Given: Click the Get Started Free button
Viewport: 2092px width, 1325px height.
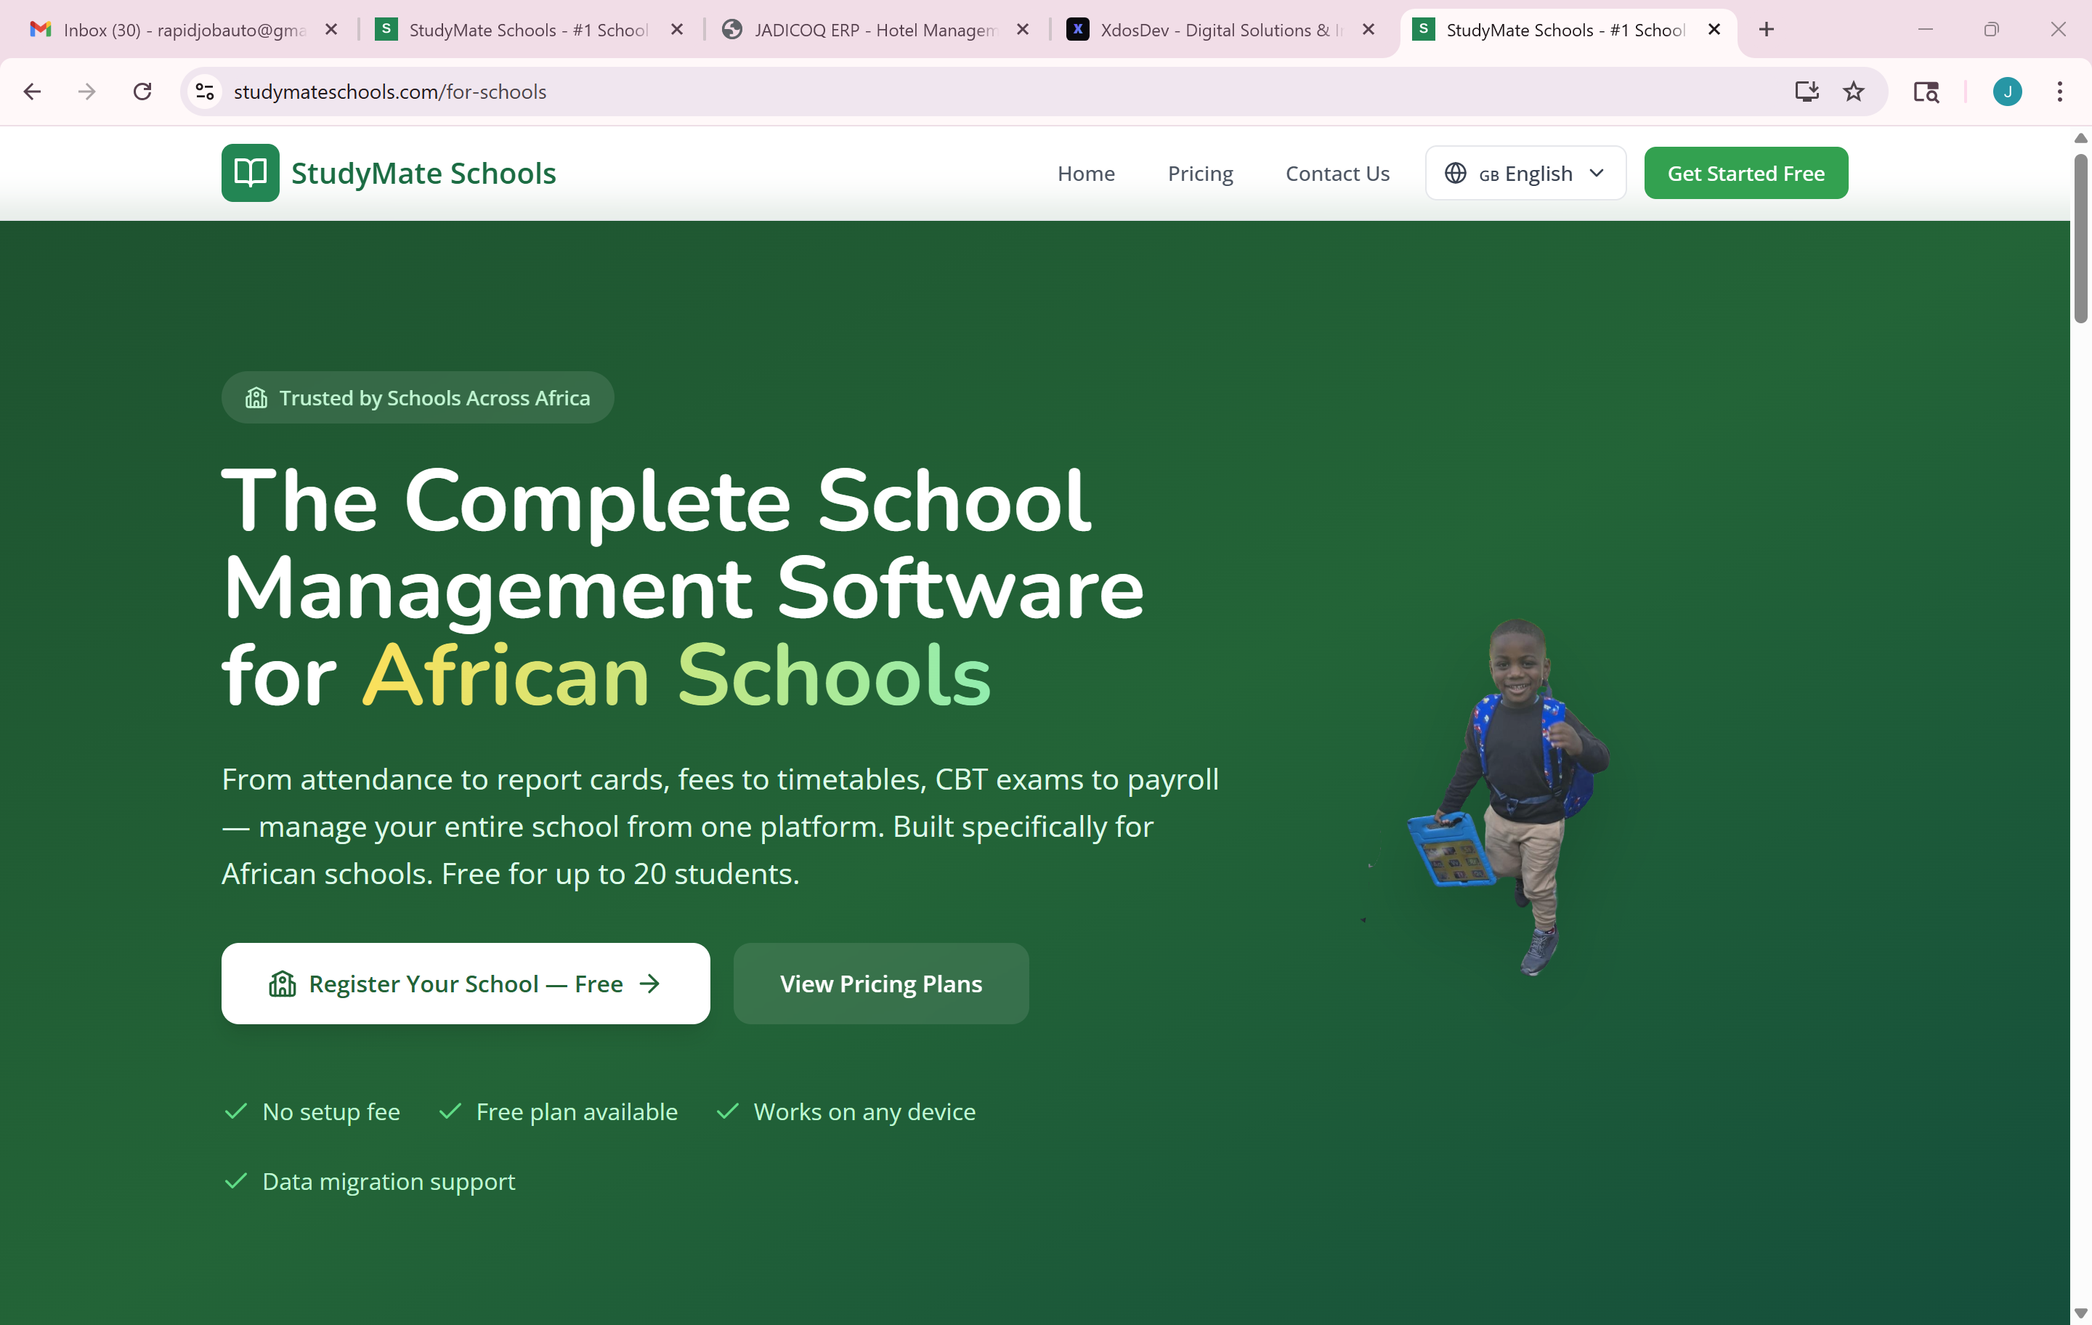Looking at the screenshot, I should tap(1746, 173).
